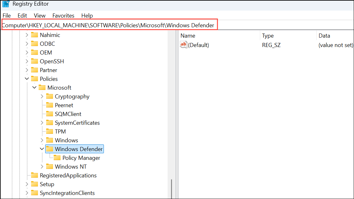Open the Edit menu
The width and height of the screenshot is (354, 199).
click(22, 15)
